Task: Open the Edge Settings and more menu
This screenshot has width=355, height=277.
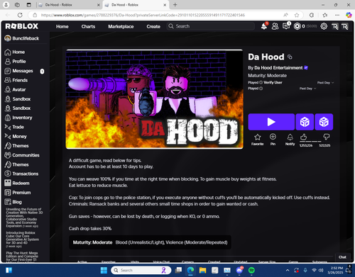Action: (337, 15)
